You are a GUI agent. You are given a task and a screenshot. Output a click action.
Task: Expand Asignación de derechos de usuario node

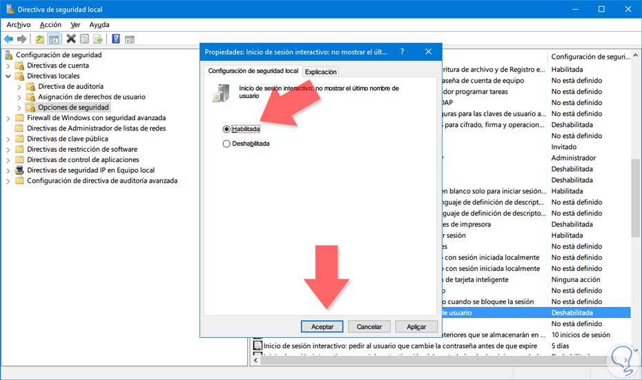pos(19,97)
